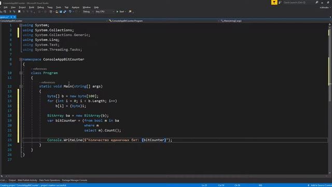Collapse the namespace ConsoleAppBitCounter block
The height and width of the screenshot is (187, 332).
click(21, 59)
